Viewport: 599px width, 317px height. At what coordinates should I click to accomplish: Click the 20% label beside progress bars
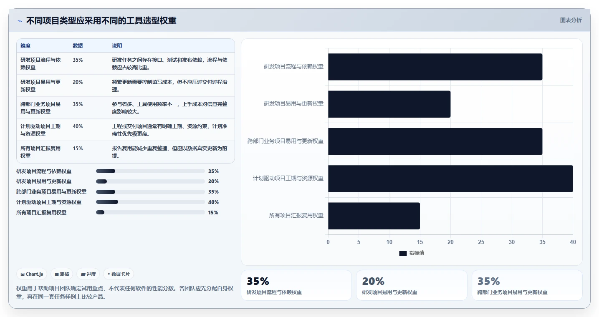coord(213,181)
